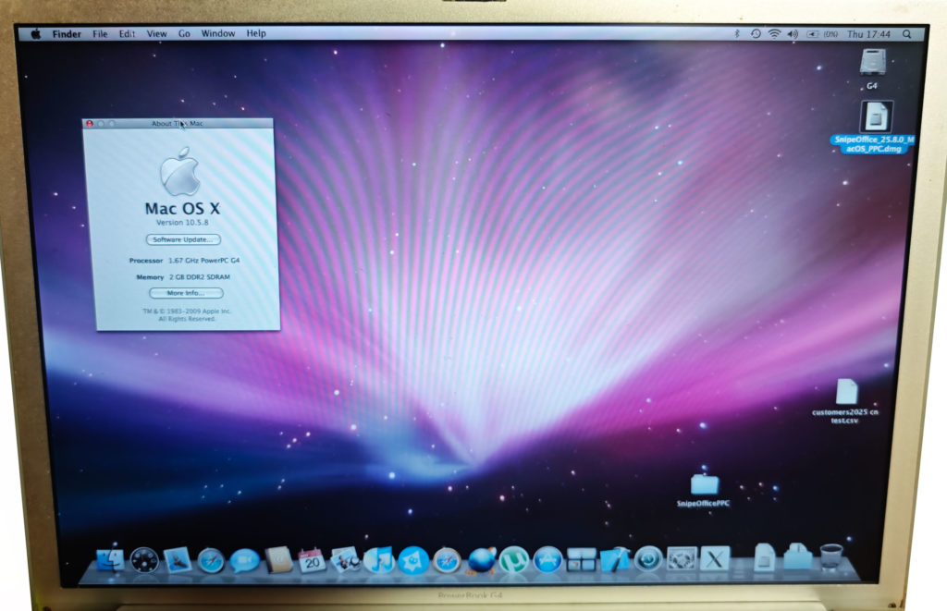Select the customers2025 csv file on desktop
Viewport: 947px width, 611px height.
(x=846, y=392)
